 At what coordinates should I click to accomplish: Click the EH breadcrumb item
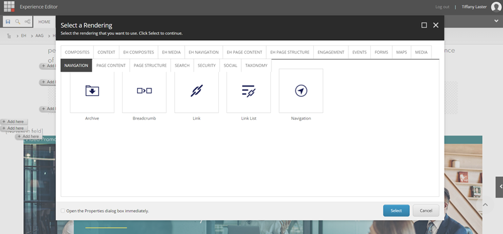point(23,36)
